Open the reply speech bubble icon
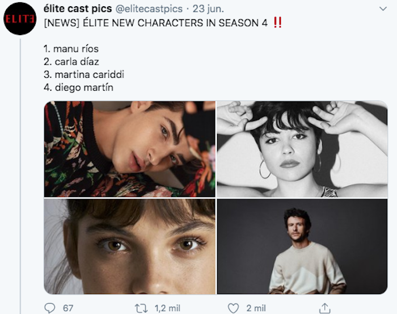397x314 pixels. [50, 308]
